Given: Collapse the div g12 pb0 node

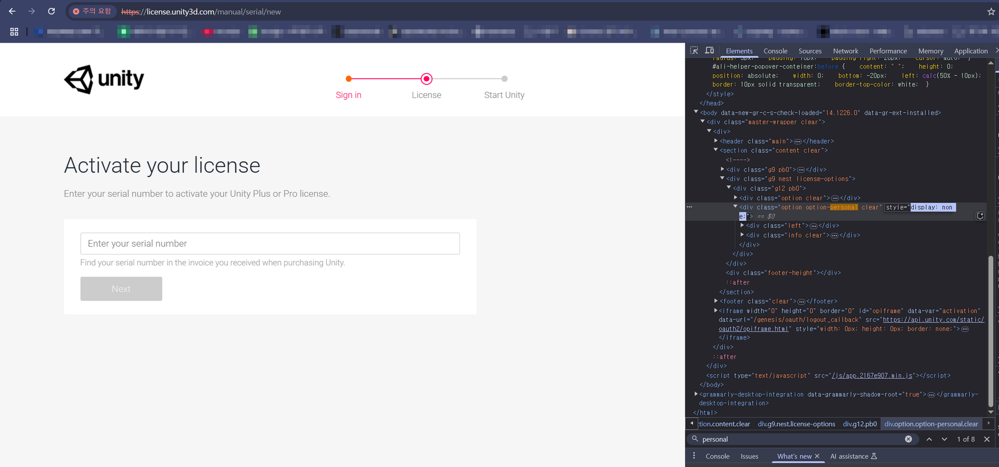Looking at the screenshot, I should pyautogui.click(x=729, y=187).
